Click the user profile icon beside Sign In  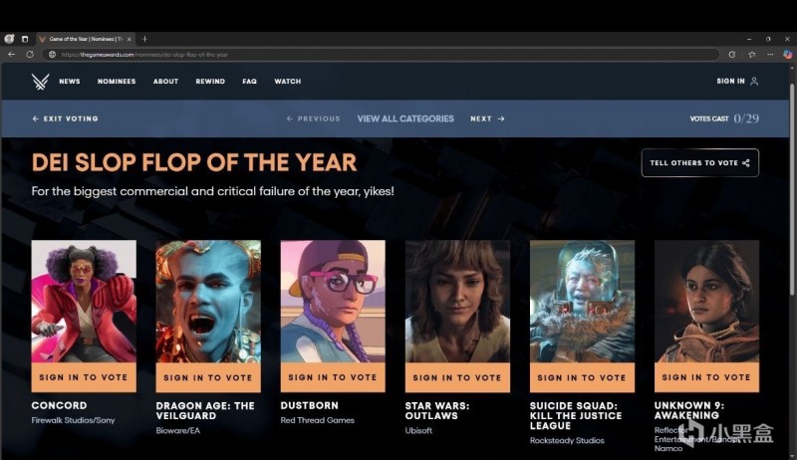click(754, 82)
